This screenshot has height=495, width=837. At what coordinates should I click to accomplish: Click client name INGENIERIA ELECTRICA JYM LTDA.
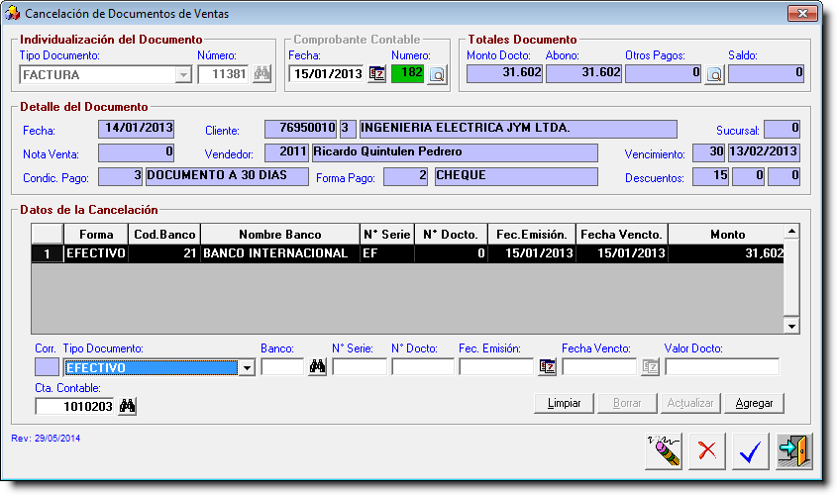(518, 129)
